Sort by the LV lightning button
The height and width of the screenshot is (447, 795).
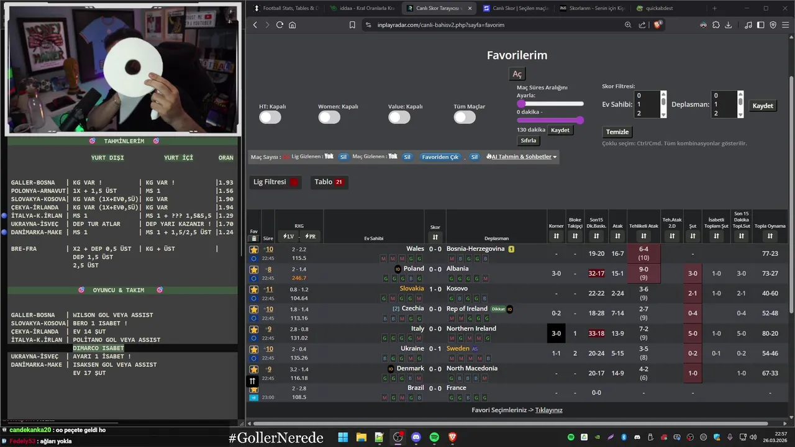[289, 237]
